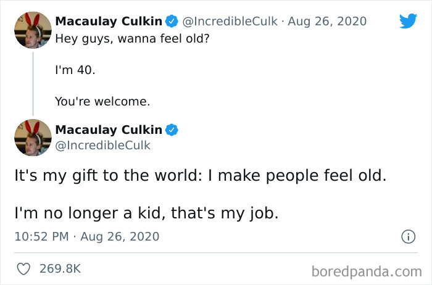This screenshot has width=432, height=285.
Task: Open the circled info icon
Action: click(407, 236)
